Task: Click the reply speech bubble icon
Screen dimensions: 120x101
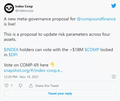Action: coord(20,86)
